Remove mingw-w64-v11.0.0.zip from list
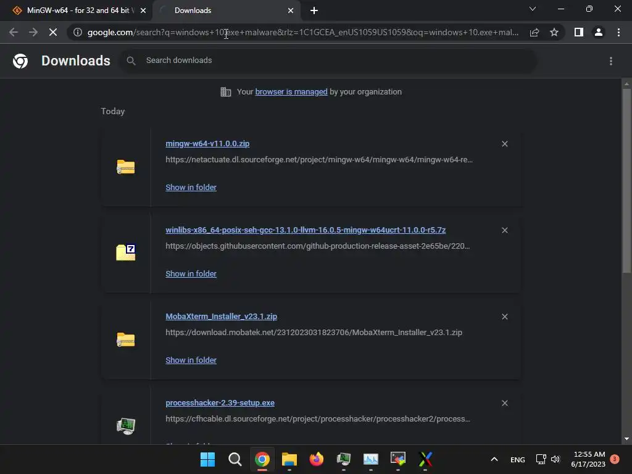Viewport: 632px width, 474px height. [505, 144]
